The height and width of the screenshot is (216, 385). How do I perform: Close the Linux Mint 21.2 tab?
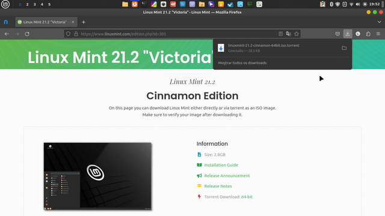(x=73, y=22)
